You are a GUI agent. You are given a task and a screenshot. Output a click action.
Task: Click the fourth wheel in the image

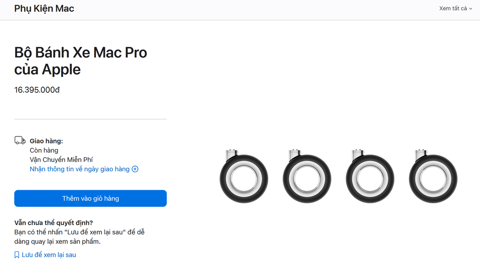click(432, 178)
